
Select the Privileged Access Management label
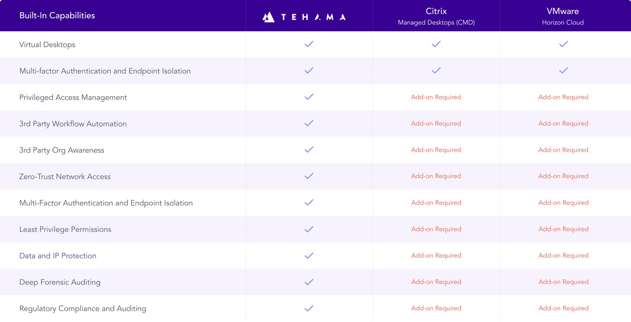tap(73, 97)
